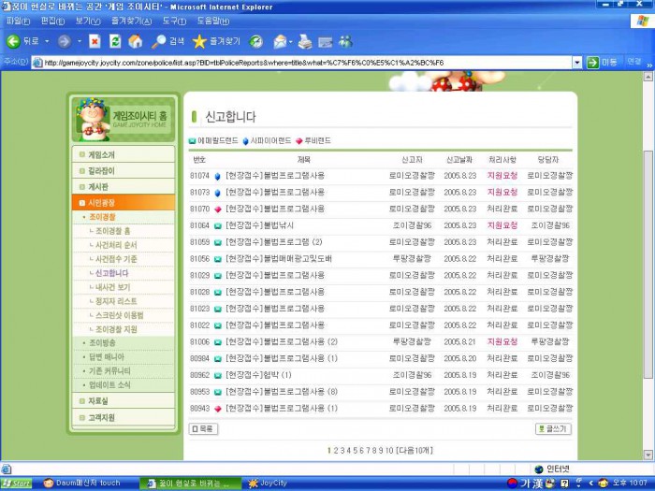This screenshot has width=655, height=491.
Task: Go to page 2 in pagination
Action: coord(336,450)
